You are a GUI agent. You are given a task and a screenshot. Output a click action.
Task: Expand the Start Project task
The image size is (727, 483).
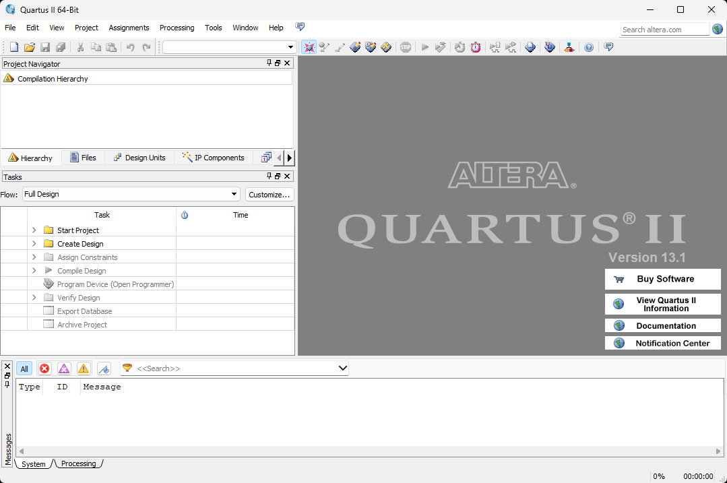tap(34, 230)
